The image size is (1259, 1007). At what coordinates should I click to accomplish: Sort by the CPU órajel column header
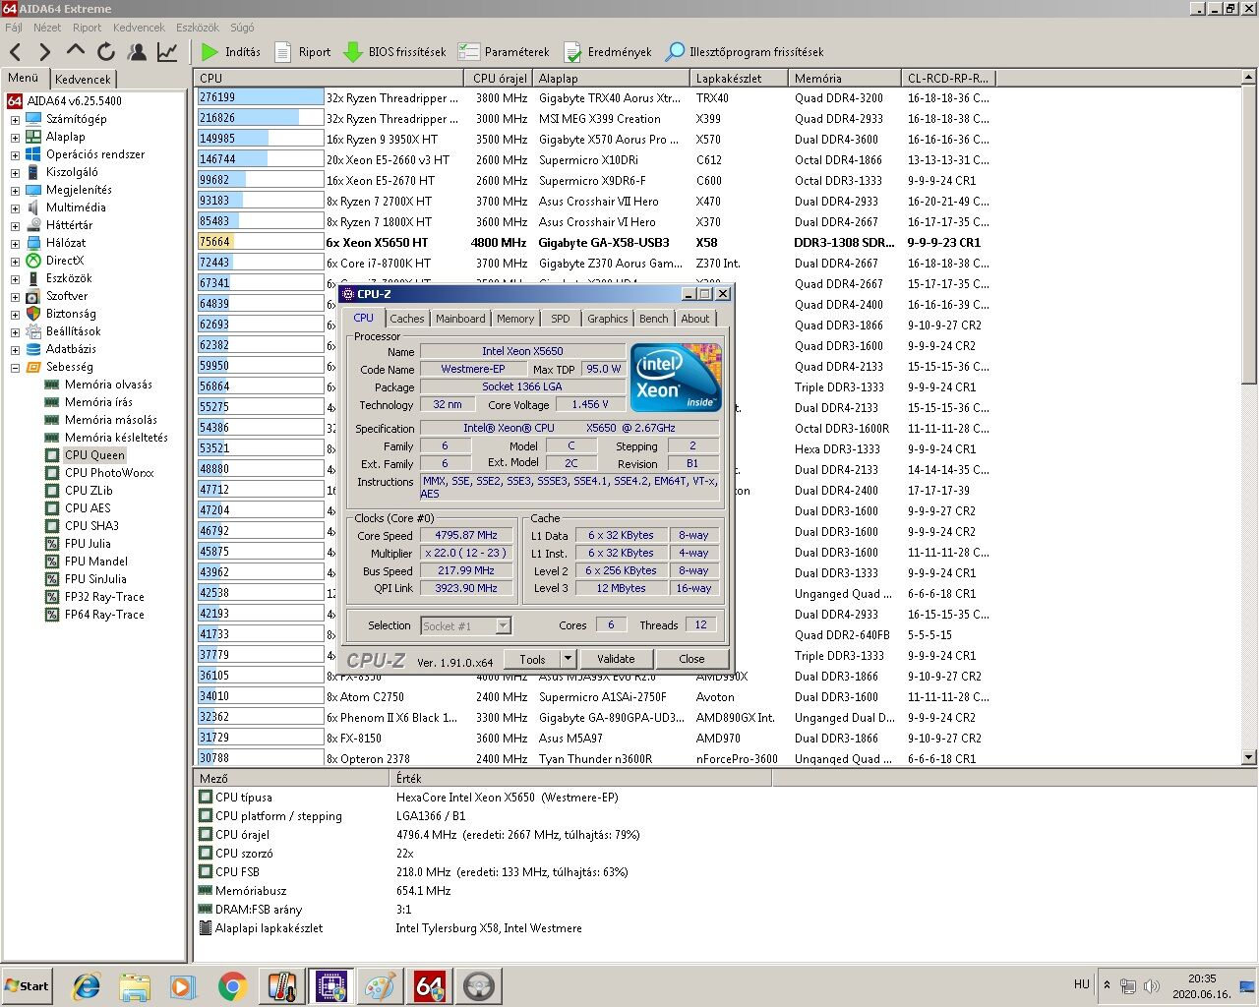click(498, 78)
